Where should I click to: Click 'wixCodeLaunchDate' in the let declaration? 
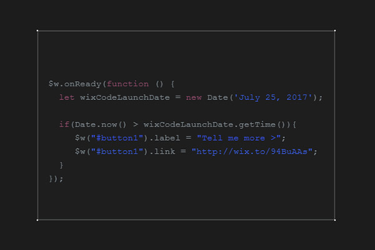(x=125, y=97)
